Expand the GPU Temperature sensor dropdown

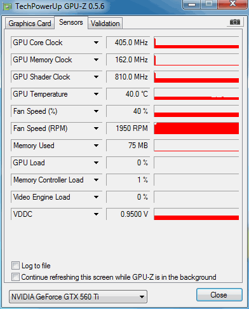pos(96,94)
